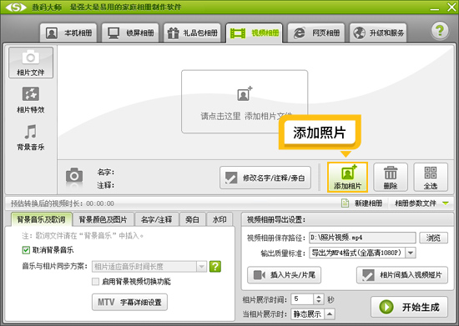Enable the 启用背景视频切换功能 checkbox
Screen dimensions: 459x326
pyautogui.click(x=95, y=282)
